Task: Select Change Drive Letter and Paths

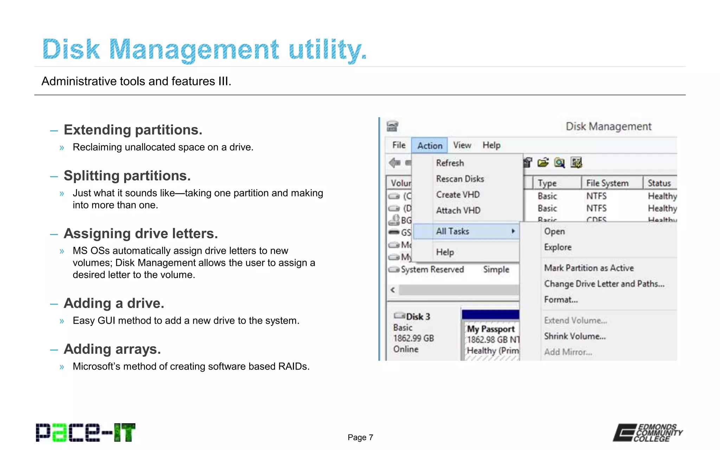Action: pyautogui.click(x=604, y=284)
